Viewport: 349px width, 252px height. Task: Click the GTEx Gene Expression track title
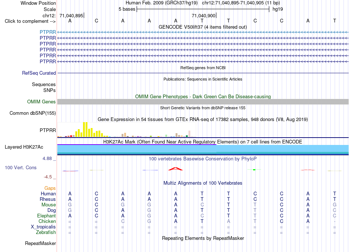(x=203, y=119)
